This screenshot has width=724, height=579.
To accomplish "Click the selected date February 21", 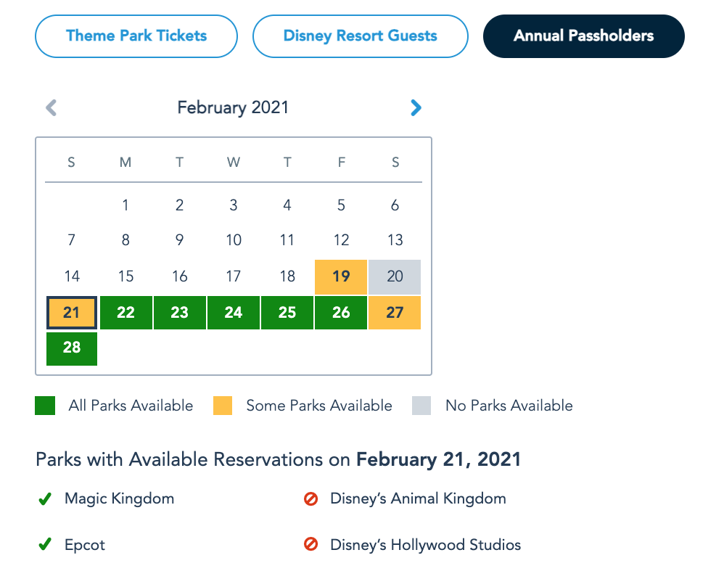I will point(72,313).
